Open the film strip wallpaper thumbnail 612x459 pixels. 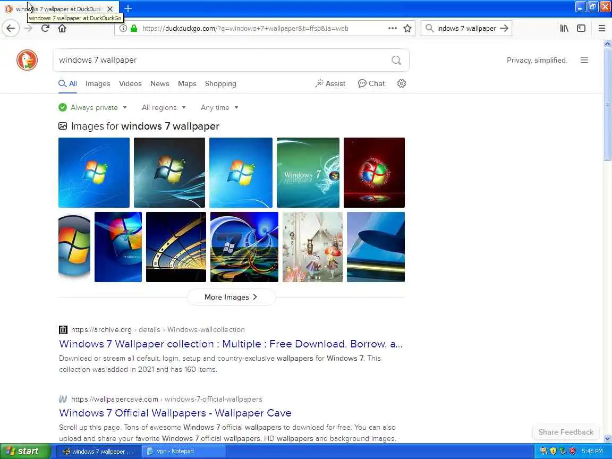coord(176,246)
